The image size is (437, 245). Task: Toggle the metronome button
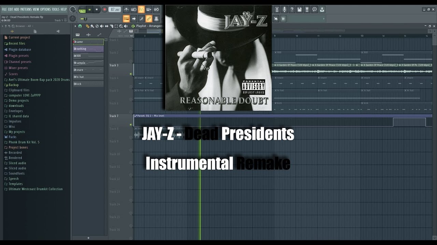click(x=126, y=10)
